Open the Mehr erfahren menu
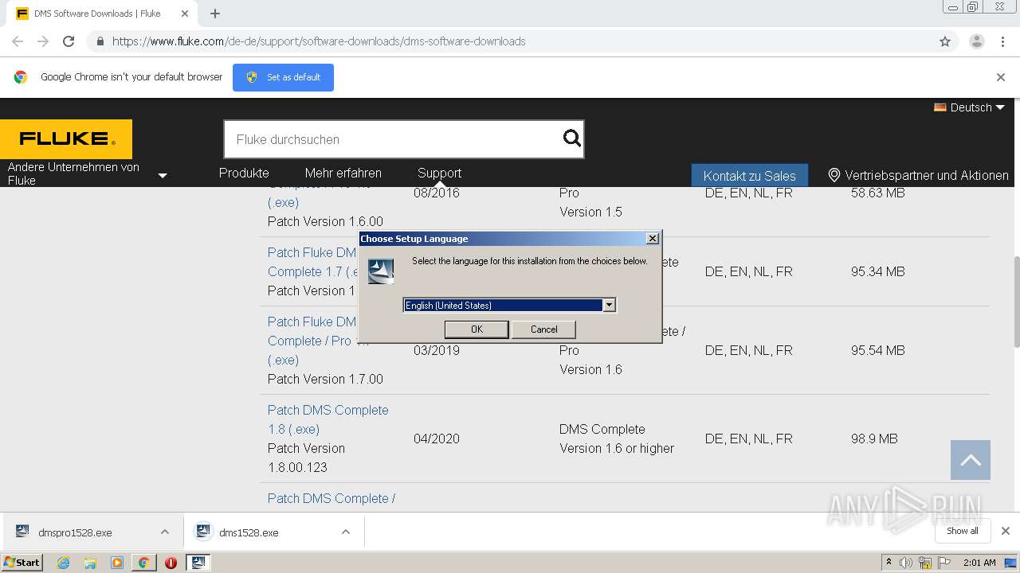 [x=343, y=173]
